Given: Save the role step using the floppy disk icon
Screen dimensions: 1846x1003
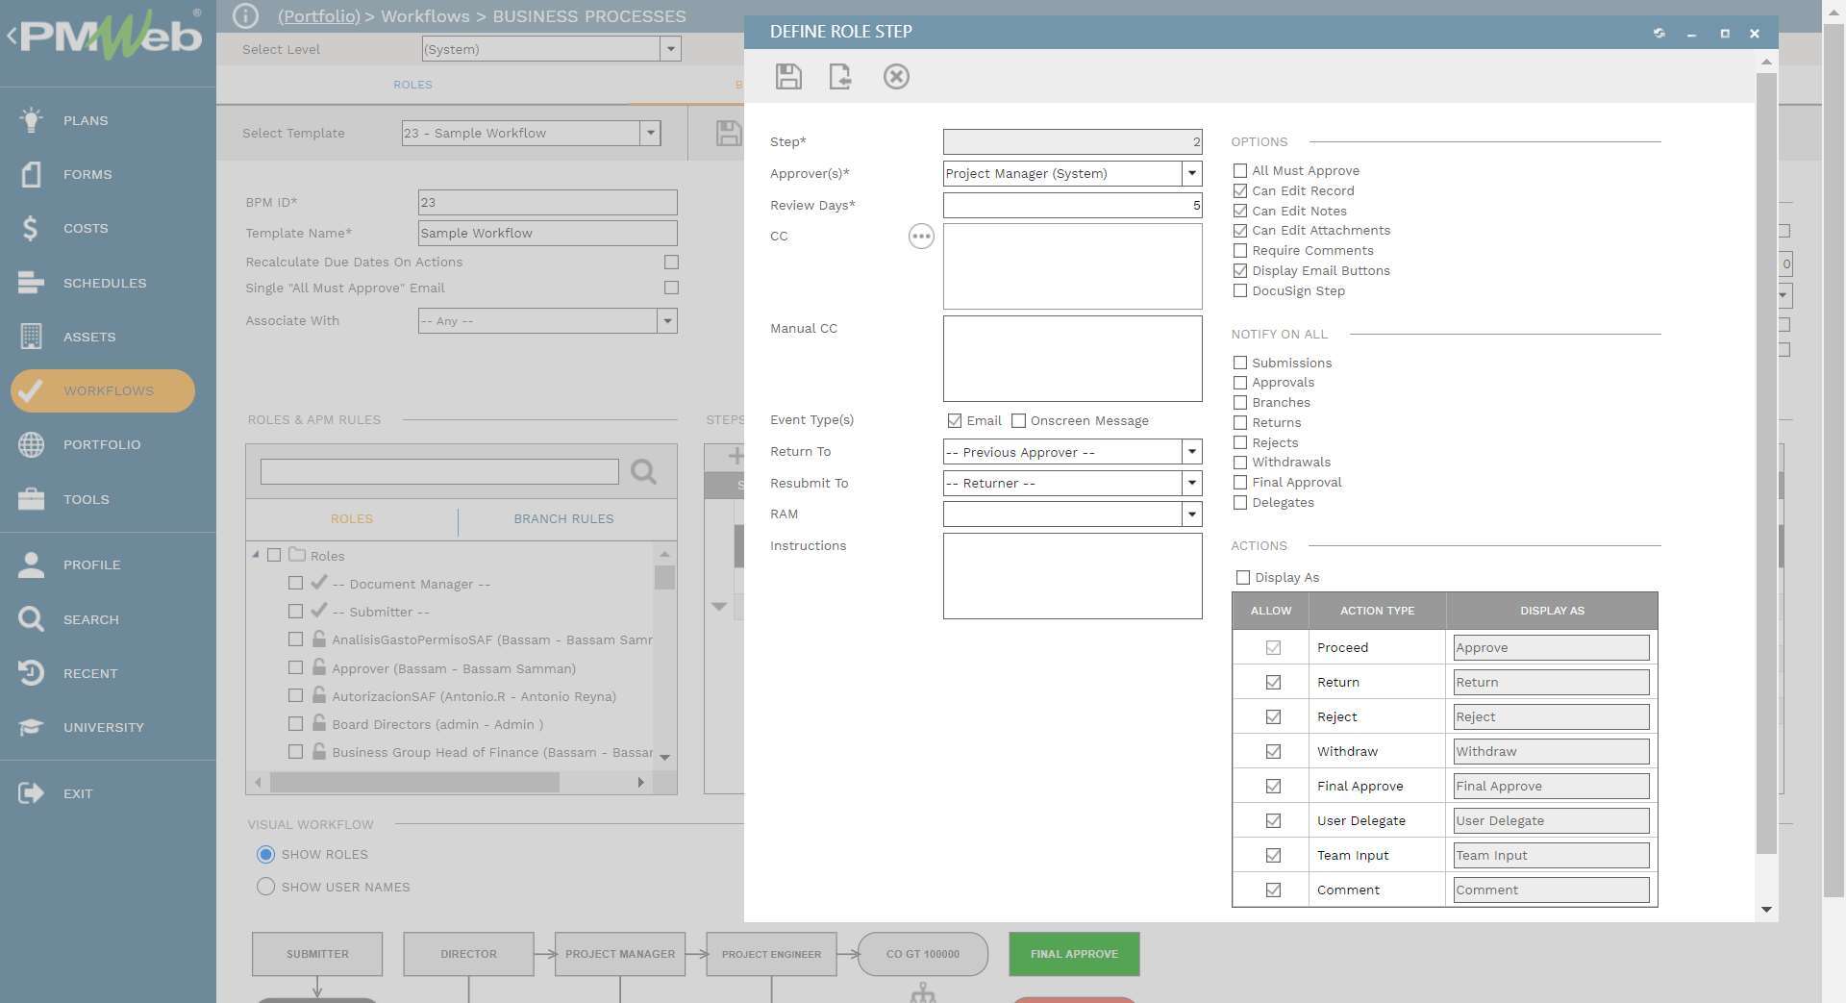Looking at the screenshot, I should pyautogui.click(x=788, y=77).
